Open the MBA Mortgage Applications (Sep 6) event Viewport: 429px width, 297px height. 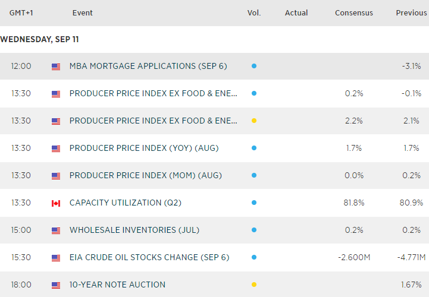148,67
